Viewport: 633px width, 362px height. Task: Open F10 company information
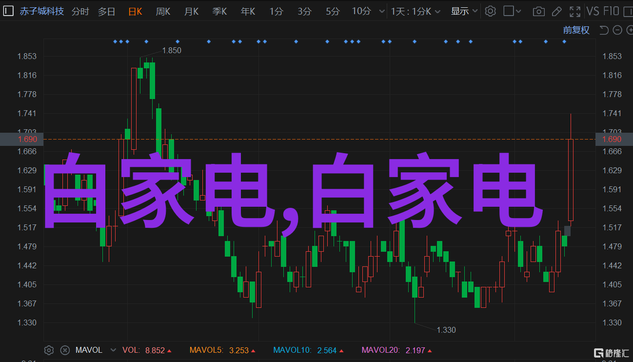tap(611, 11)
